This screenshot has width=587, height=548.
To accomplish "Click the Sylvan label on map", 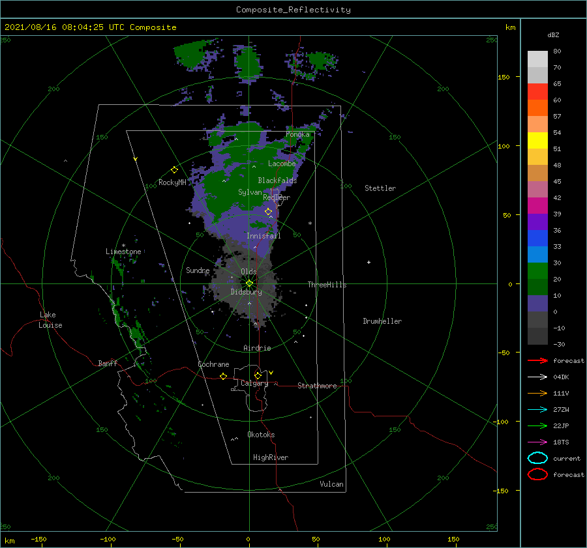I will [x=250, y=192].
